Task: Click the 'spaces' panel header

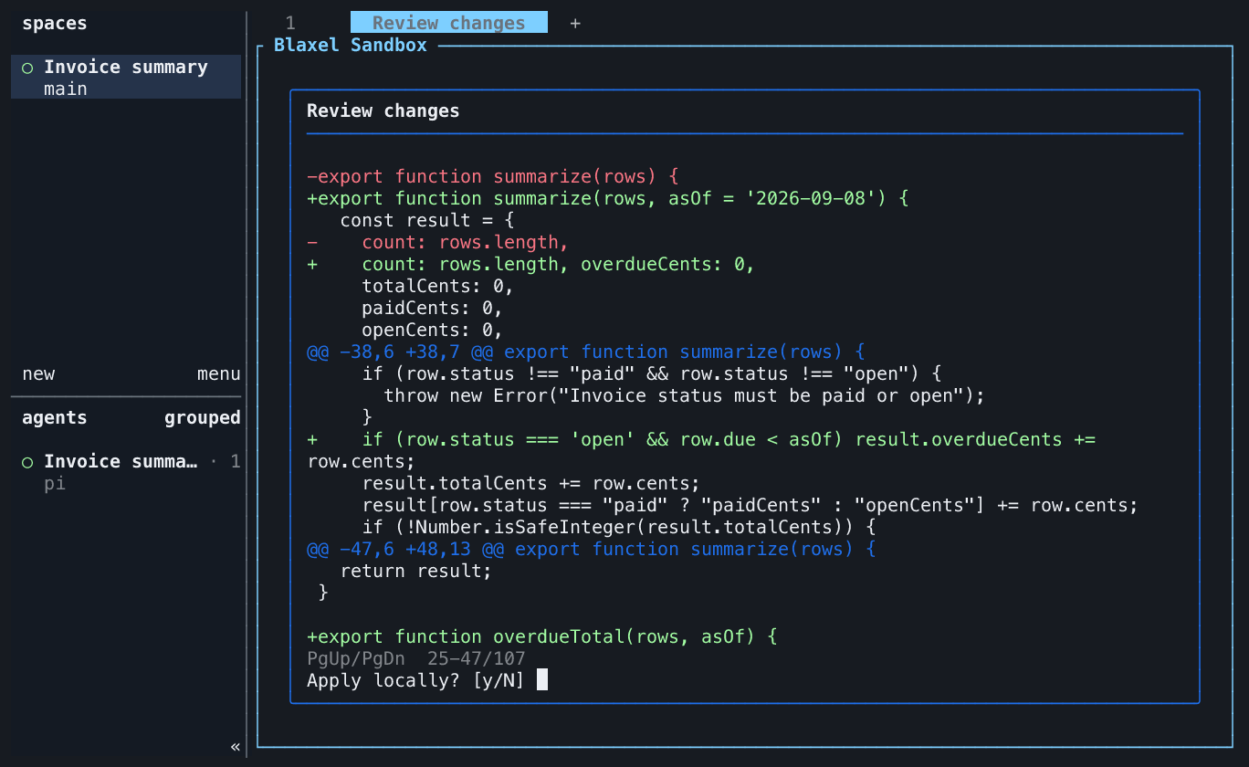Action: [x=55, y=24]
